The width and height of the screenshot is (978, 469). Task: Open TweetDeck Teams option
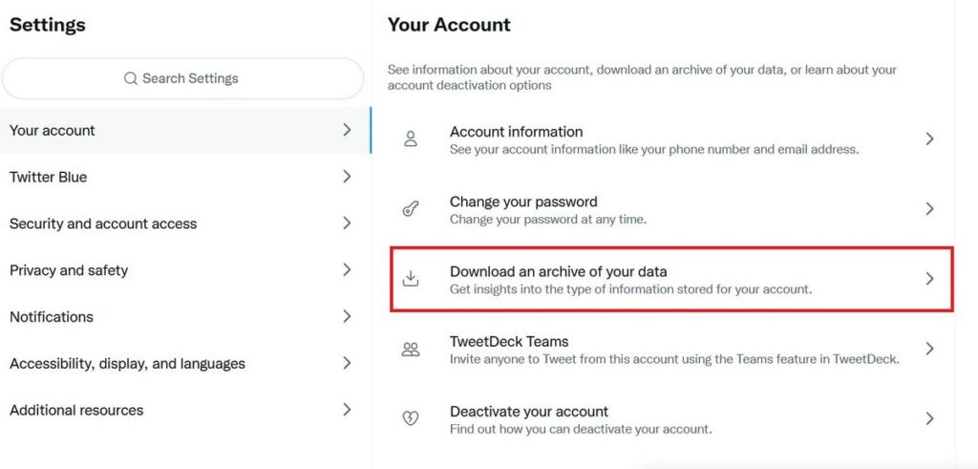[x=671, y=350]
